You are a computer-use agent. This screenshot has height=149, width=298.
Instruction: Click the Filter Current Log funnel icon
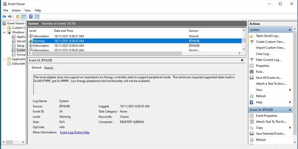252,60
